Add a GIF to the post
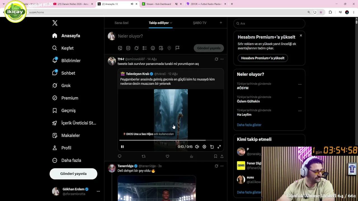This screenshot has height=201, width=358. pos(128,48)
